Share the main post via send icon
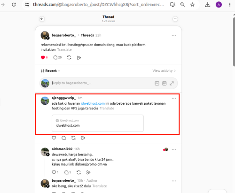The width and height of the screenshot is (235, 193). click(x=79, y=58)
